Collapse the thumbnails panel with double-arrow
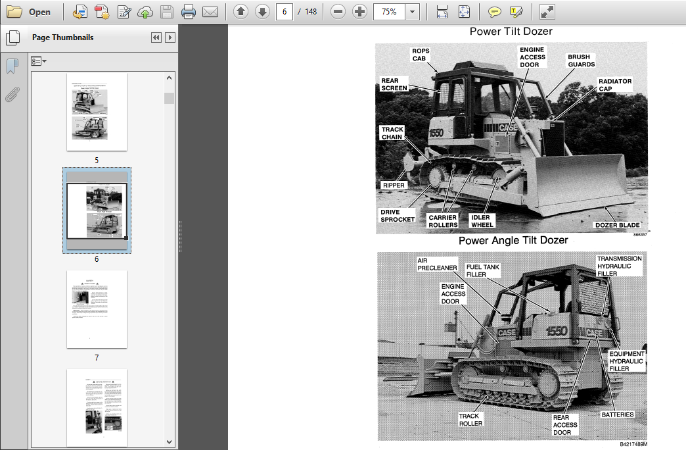 (x=156, y=37)
